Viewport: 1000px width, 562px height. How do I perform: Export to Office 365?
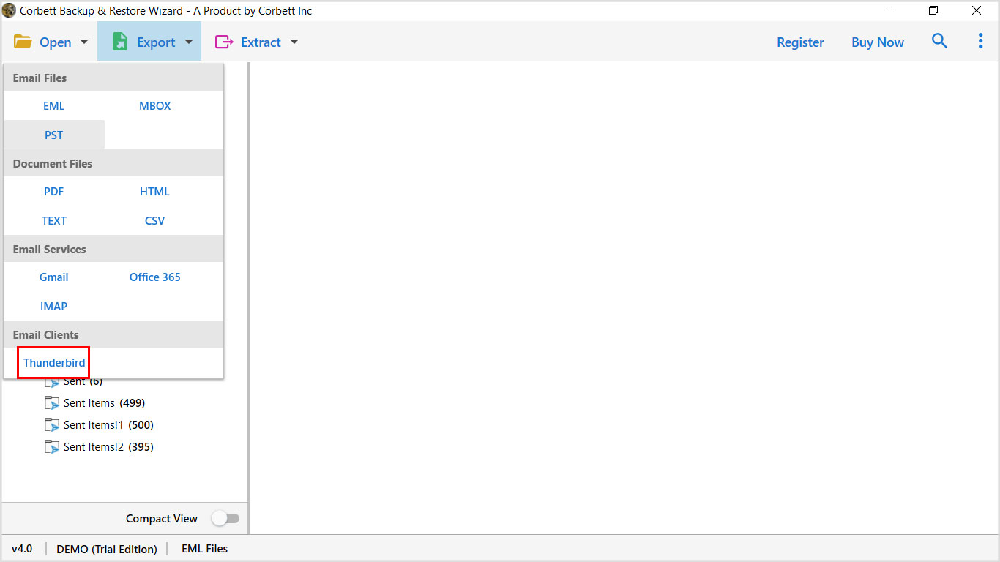[155, 277]
